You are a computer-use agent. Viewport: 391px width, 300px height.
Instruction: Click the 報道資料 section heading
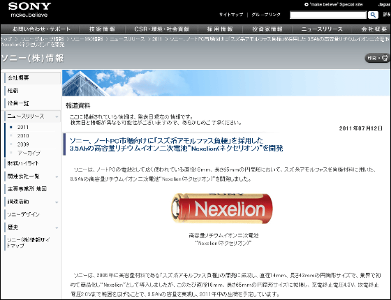pyautogui.click(x=78, y=105)
